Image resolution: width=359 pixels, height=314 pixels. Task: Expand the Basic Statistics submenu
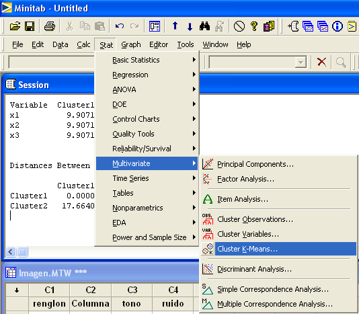pyautogui.click(x=147, y=60)
